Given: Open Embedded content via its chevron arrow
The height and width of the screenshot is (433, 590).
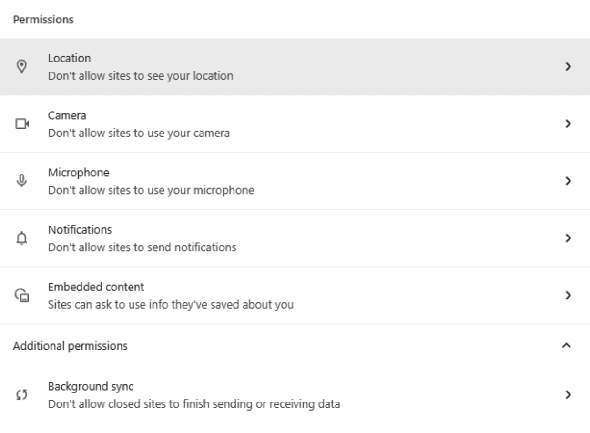Looking at the screenshot, I should 568,295.
